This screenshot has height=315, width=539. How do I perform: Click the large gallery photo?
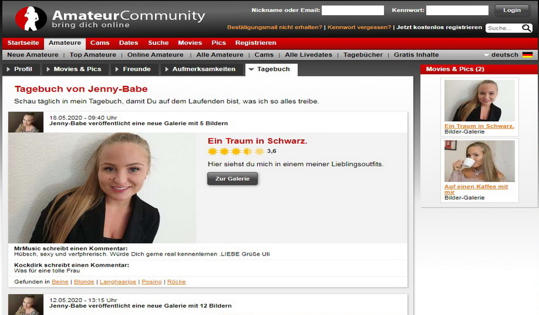click(102, 188)
